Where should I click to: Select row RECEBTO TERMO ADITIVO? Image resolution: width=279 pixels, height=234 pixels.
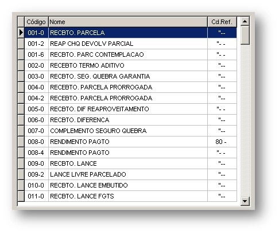click(131, 65)
